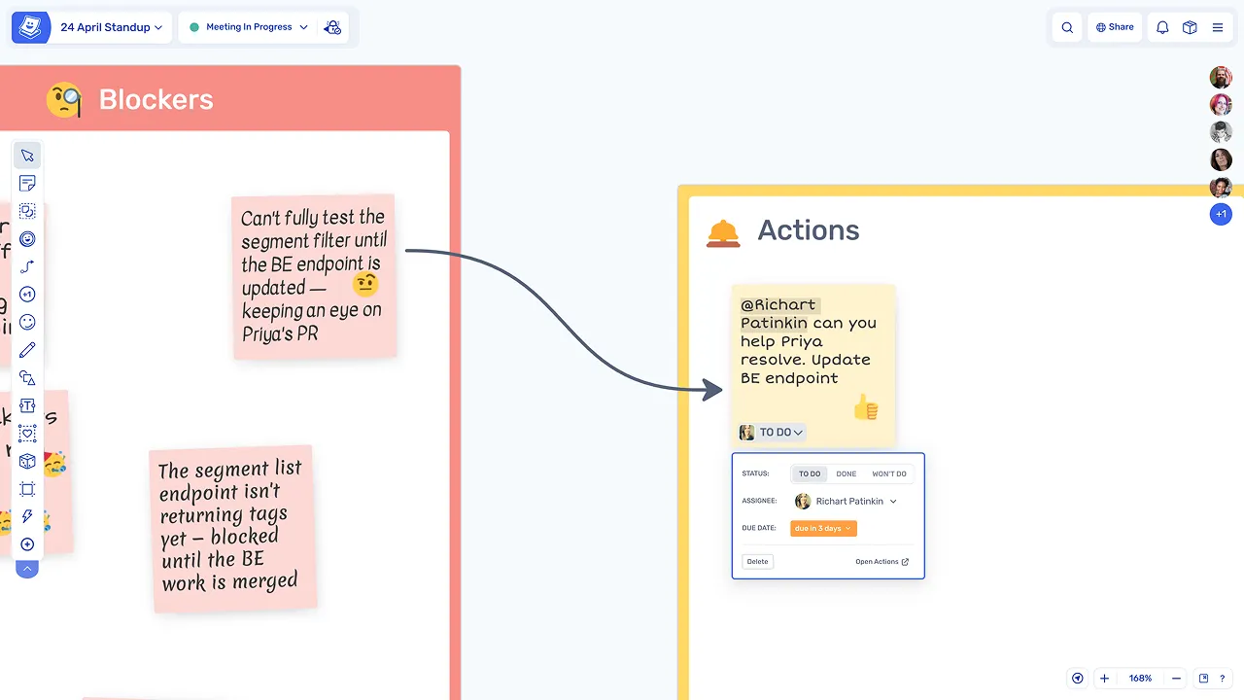
Task: Open the Richart Patinkin assignee dropdown
Action: 847,502
